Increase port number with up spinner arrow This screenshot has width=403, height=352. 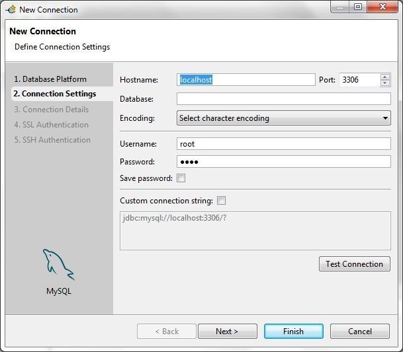[384, 77]
